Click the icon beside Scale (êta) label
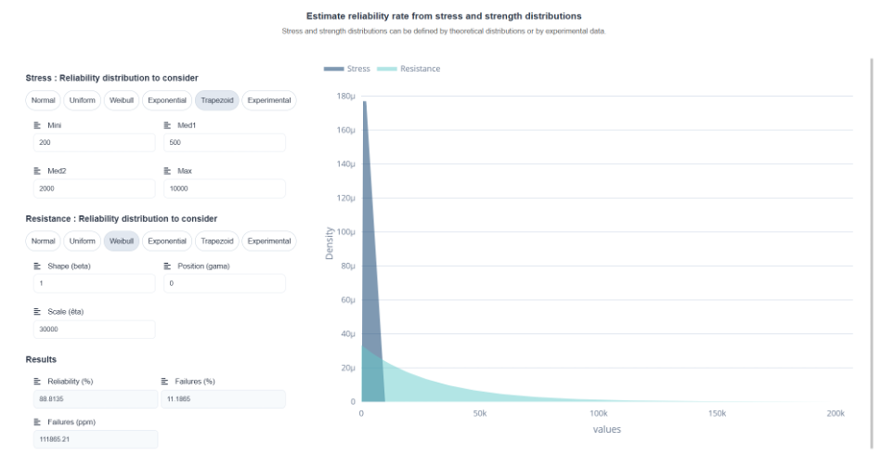 38,312
